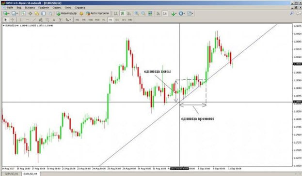Open the Сервис menu

tap(57, 8)
